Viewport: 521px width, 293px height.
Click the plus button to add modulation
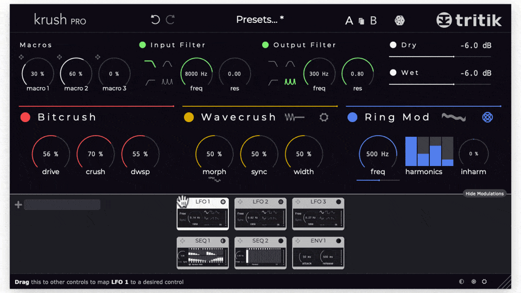[18, 205]
